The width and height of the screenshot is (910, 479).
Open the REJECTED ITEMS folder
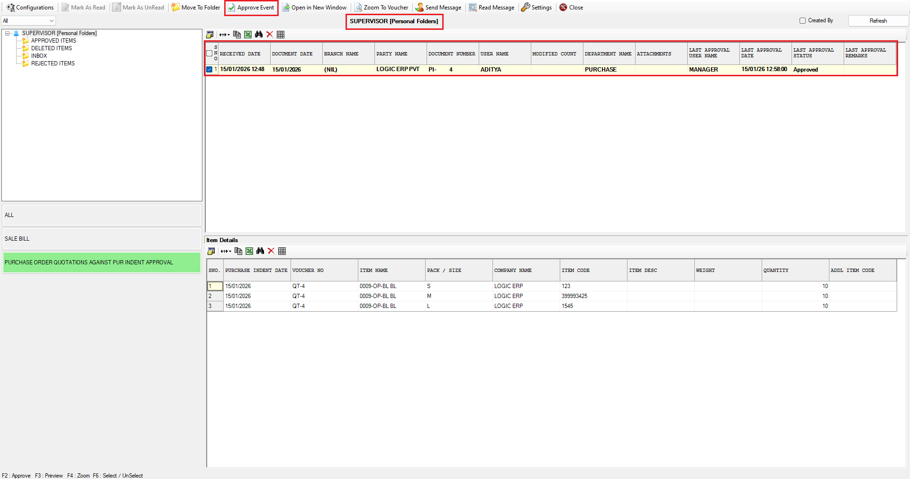53,63
